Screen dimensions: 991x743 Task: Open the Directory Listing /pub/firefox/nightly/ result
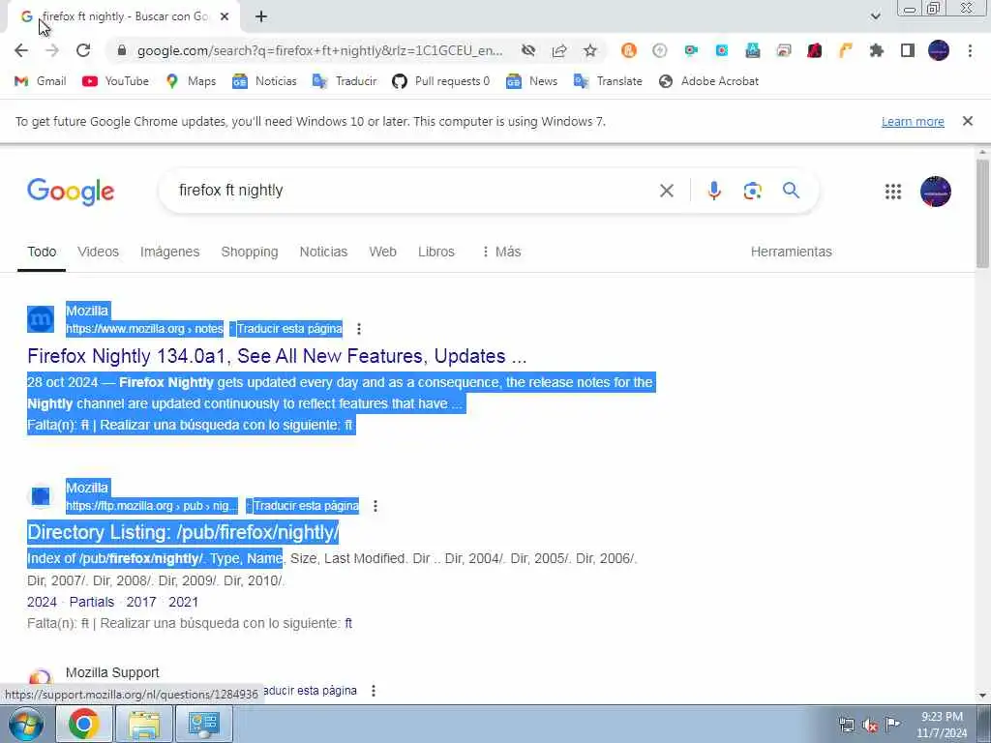pos(183,533)
